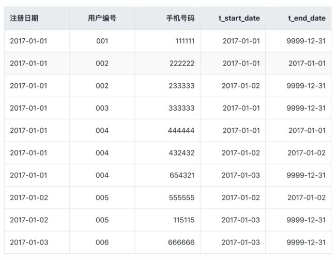Screen dimensions: 336x260
Task: Click the 用户编号 column header
Action: pos(102,18)
